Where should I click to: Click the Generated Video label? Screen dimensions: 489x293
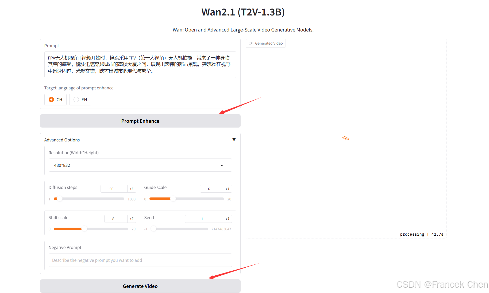tap(269, 43)
